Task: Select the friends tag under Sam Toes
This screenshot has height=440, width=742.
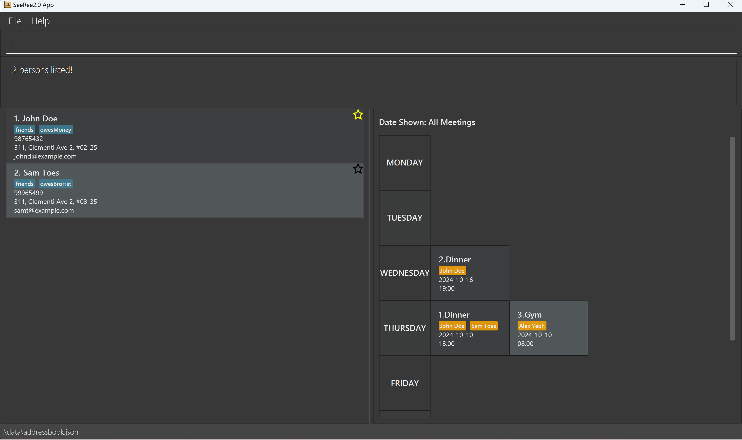Action: point(24,184)
